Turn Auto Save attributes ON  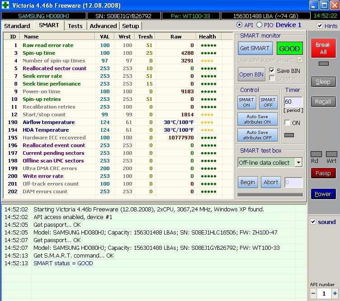[257, 119]
